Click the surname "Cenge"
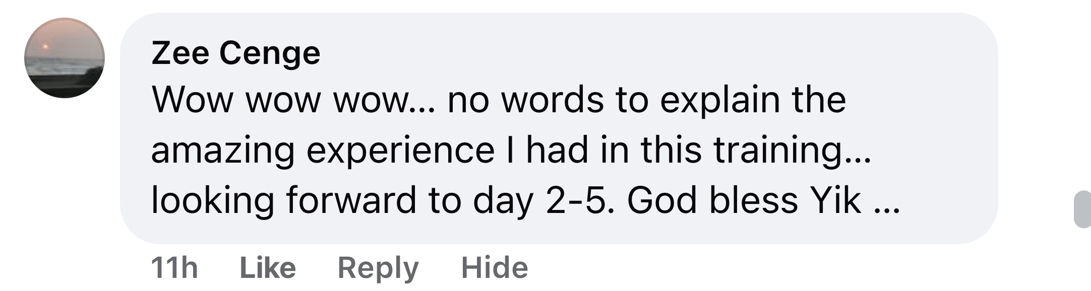The height and width of the screenshot is (291, 1091). tap(270, 53)
